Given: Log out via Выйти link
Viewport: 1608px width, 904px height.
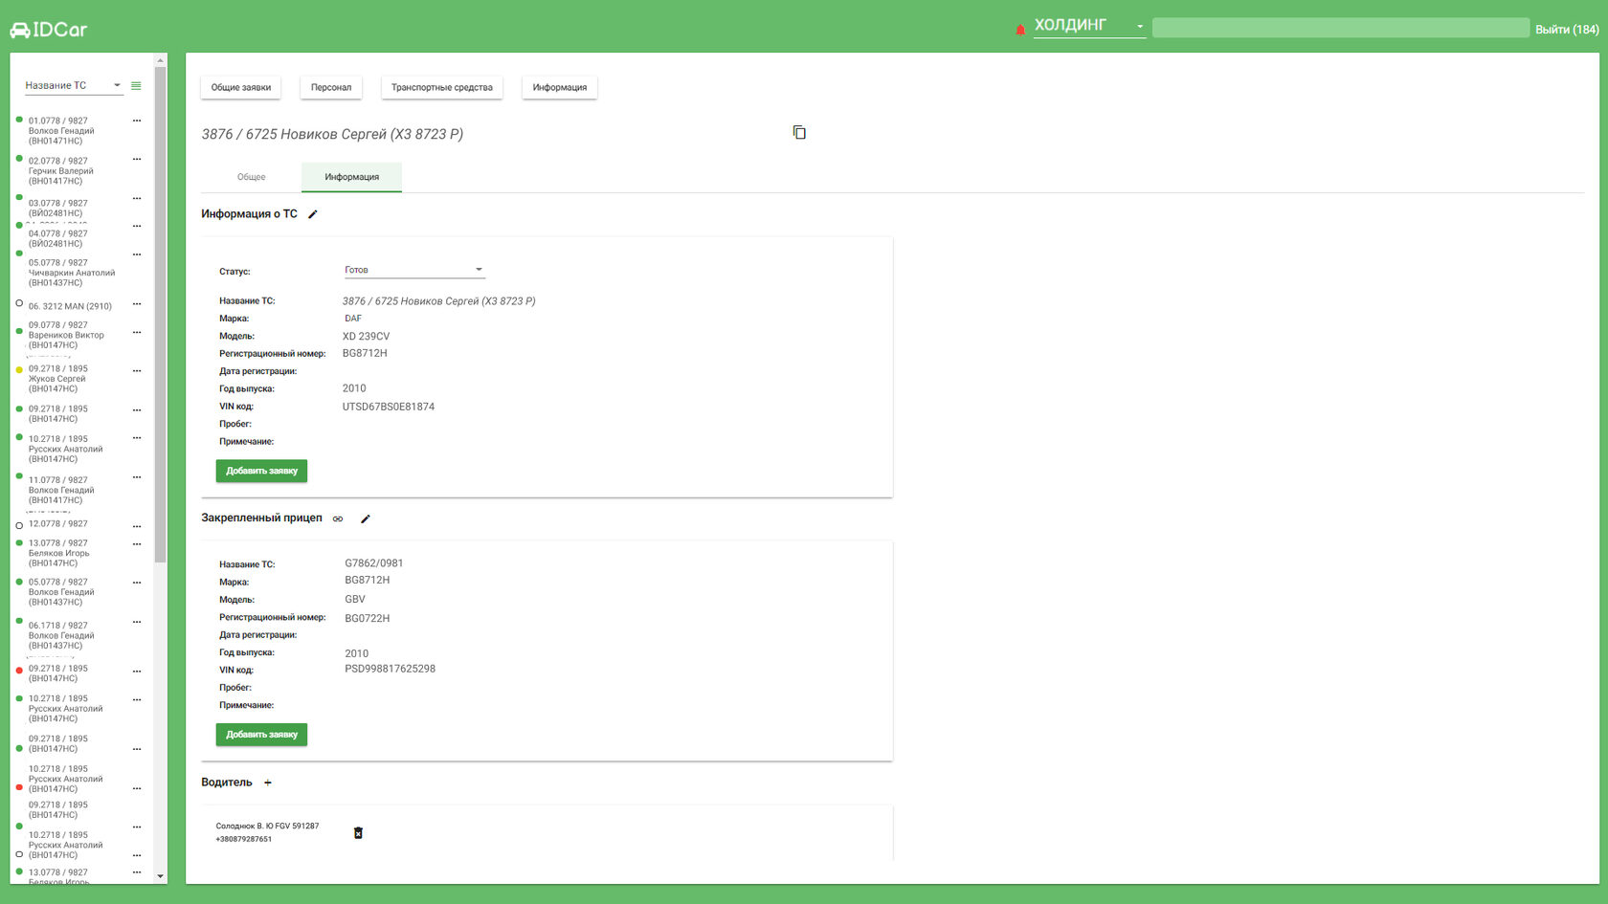Looking at the screenshot, I should 1567,30.
